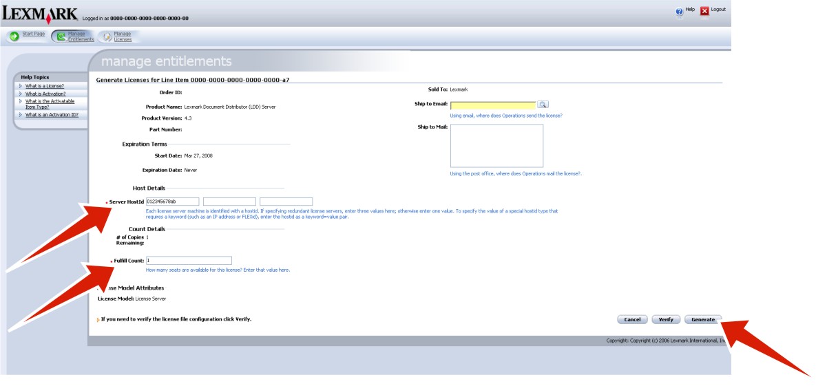Screen dimensions: 827x388
Task: Click the 'License Server' license model value
Action: click(151, 299)
